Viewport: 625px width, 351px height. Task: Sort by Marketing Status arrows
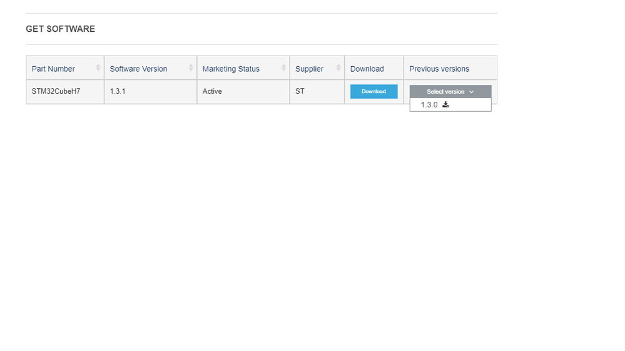pyautogui.click(x=283, y=67)
